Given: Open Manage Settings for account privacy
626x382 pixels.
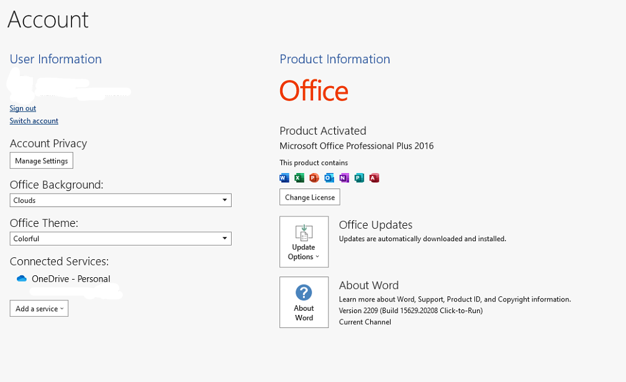Looking at the screenshot, I should 42,161.
